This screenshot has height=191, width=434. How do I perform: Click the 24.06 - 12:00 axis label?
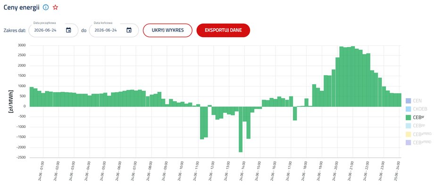click(x=213, y=171)
